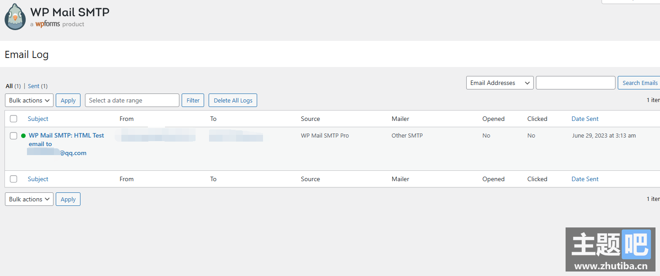The width and height of the screenshot is (660, 276).
Task: Open the top Bulk actions dropdown
Action: 29,100
